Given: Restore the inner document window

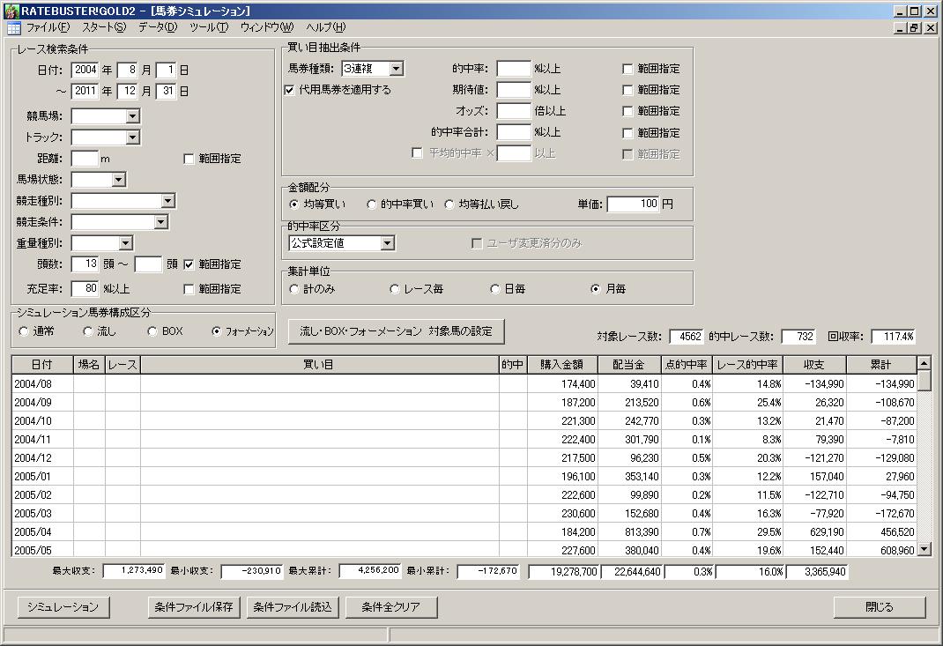Looking at the screenshot, I should 914,28.
